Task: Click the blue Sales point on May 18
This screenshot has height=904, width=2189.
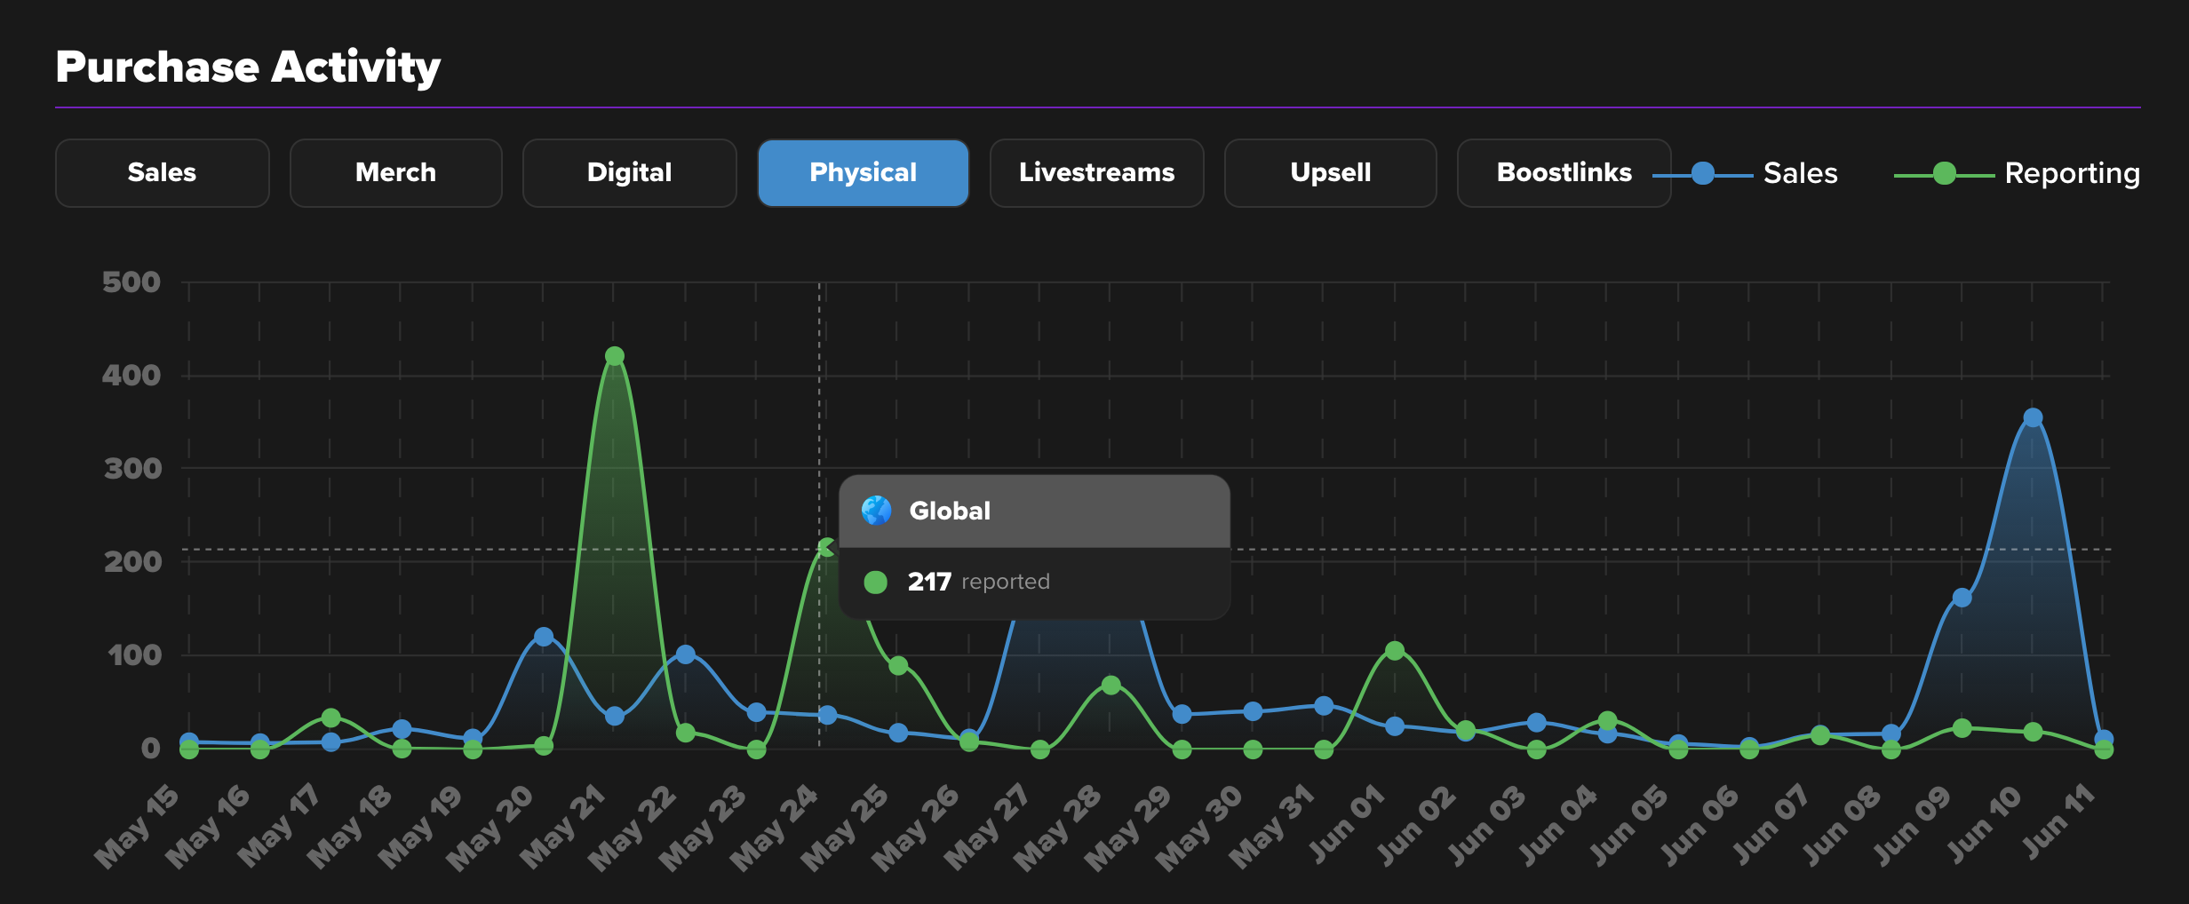Action: coord(402,729)
